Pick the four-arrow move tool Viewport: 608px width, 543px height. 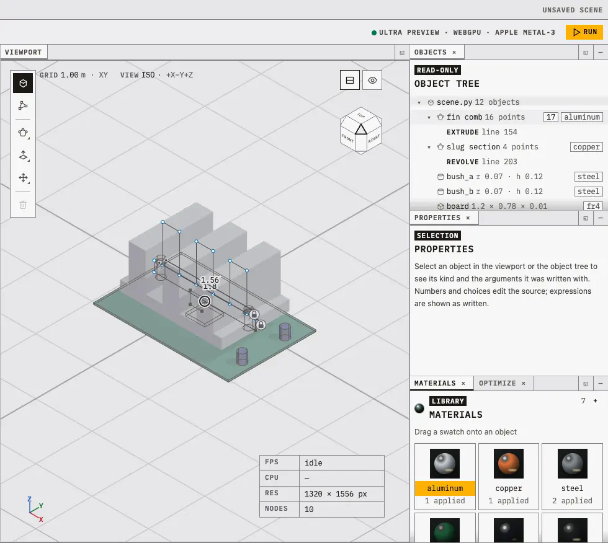point(23,178)
